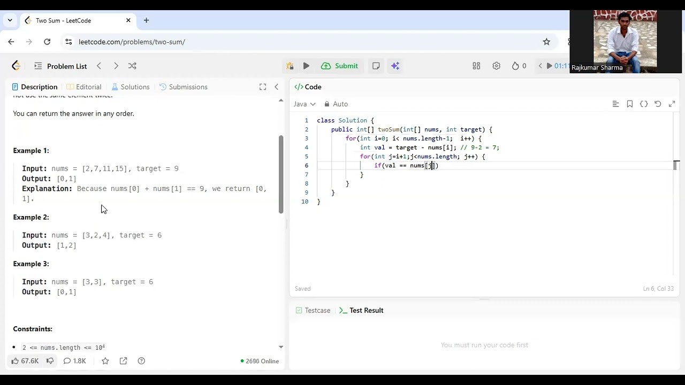Click the description scroll-down arrow
This screenshot has width=685, height=385.
pos(281,347)
